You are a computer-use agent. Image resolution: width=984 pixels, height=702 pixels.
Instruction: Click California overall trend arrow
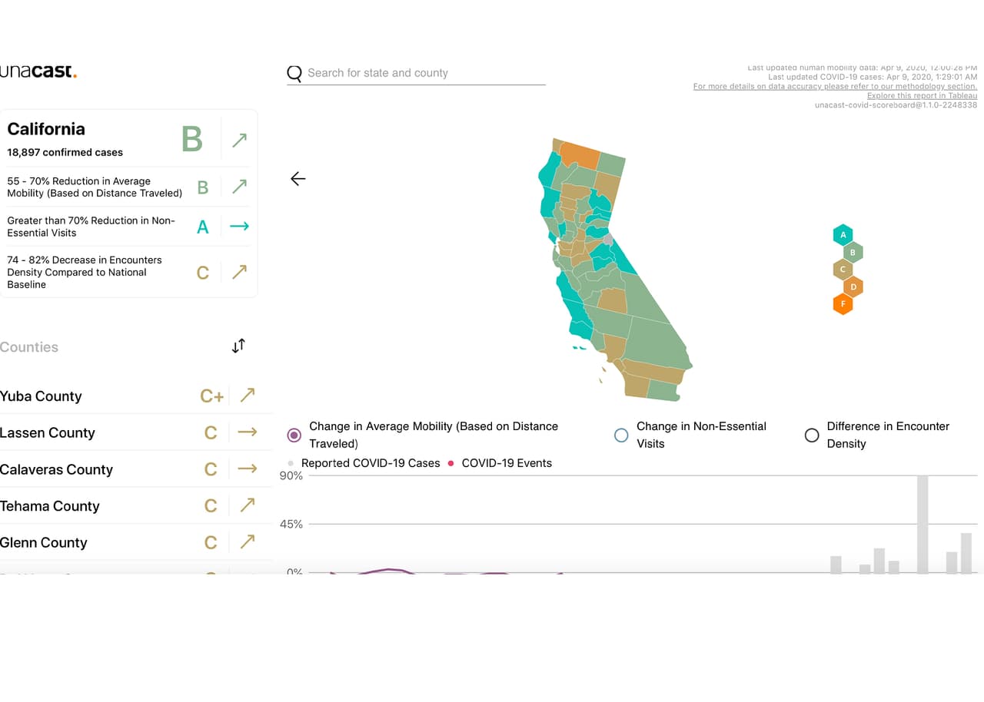coord(240,140)
